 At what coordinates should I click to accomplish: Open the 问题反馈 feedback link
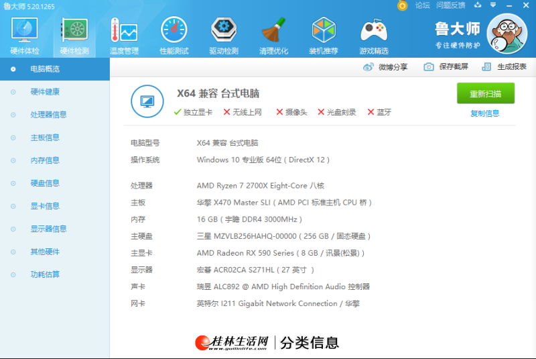450,5
